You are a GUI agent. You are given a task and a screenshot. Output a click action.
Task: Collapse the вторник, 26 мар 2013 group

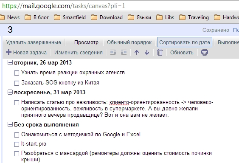[10, 62]
